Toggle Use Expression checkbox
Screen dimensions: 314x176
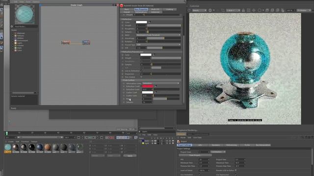(x=235, y=175)
